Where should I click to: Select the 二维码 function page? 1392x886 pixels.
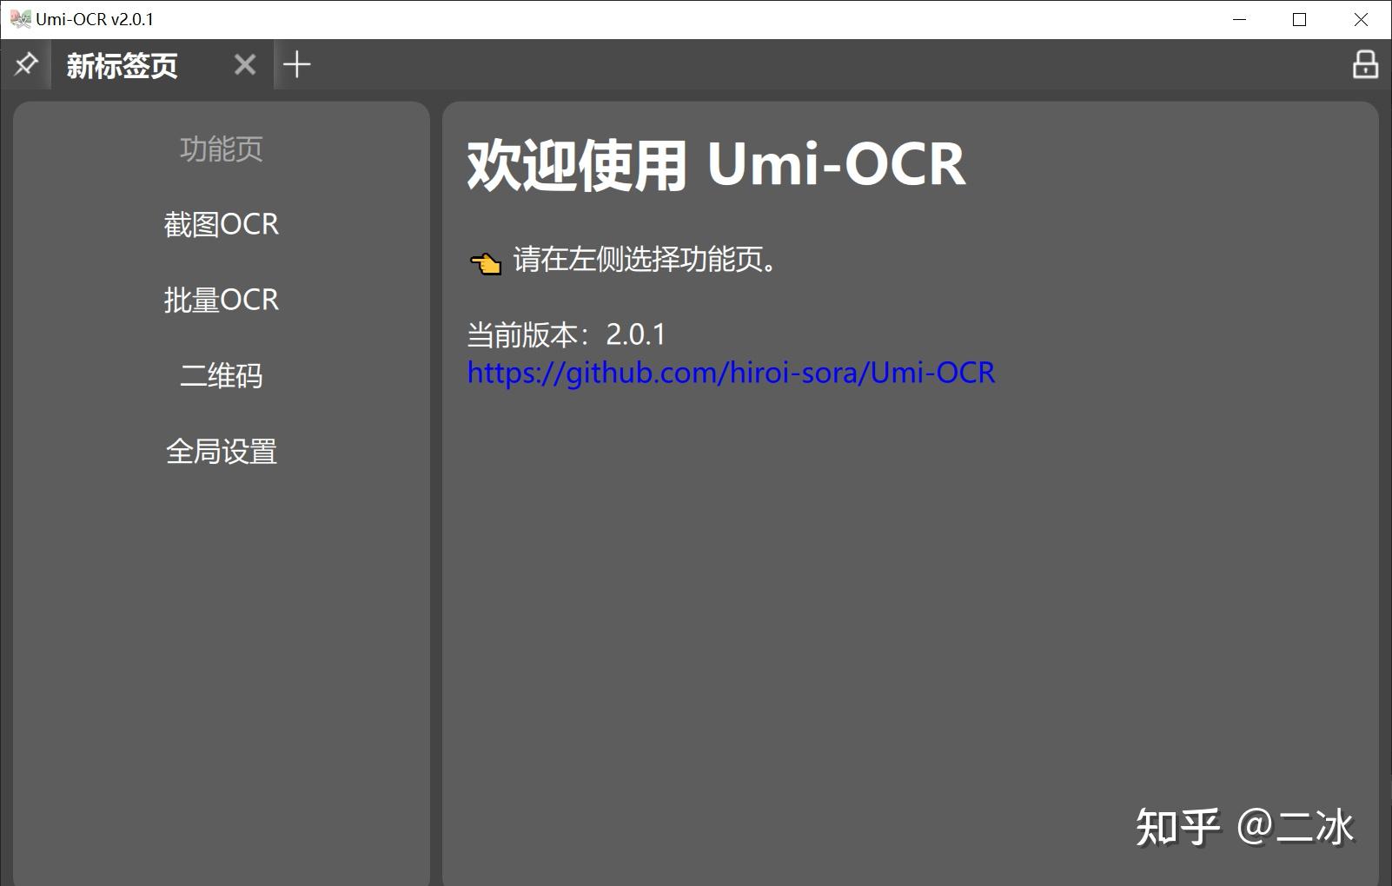[x=222, y=375]
